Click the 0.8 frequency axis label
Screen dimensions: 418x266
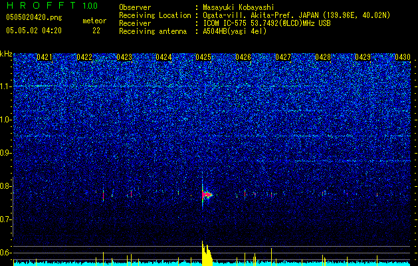pos(5,186)
